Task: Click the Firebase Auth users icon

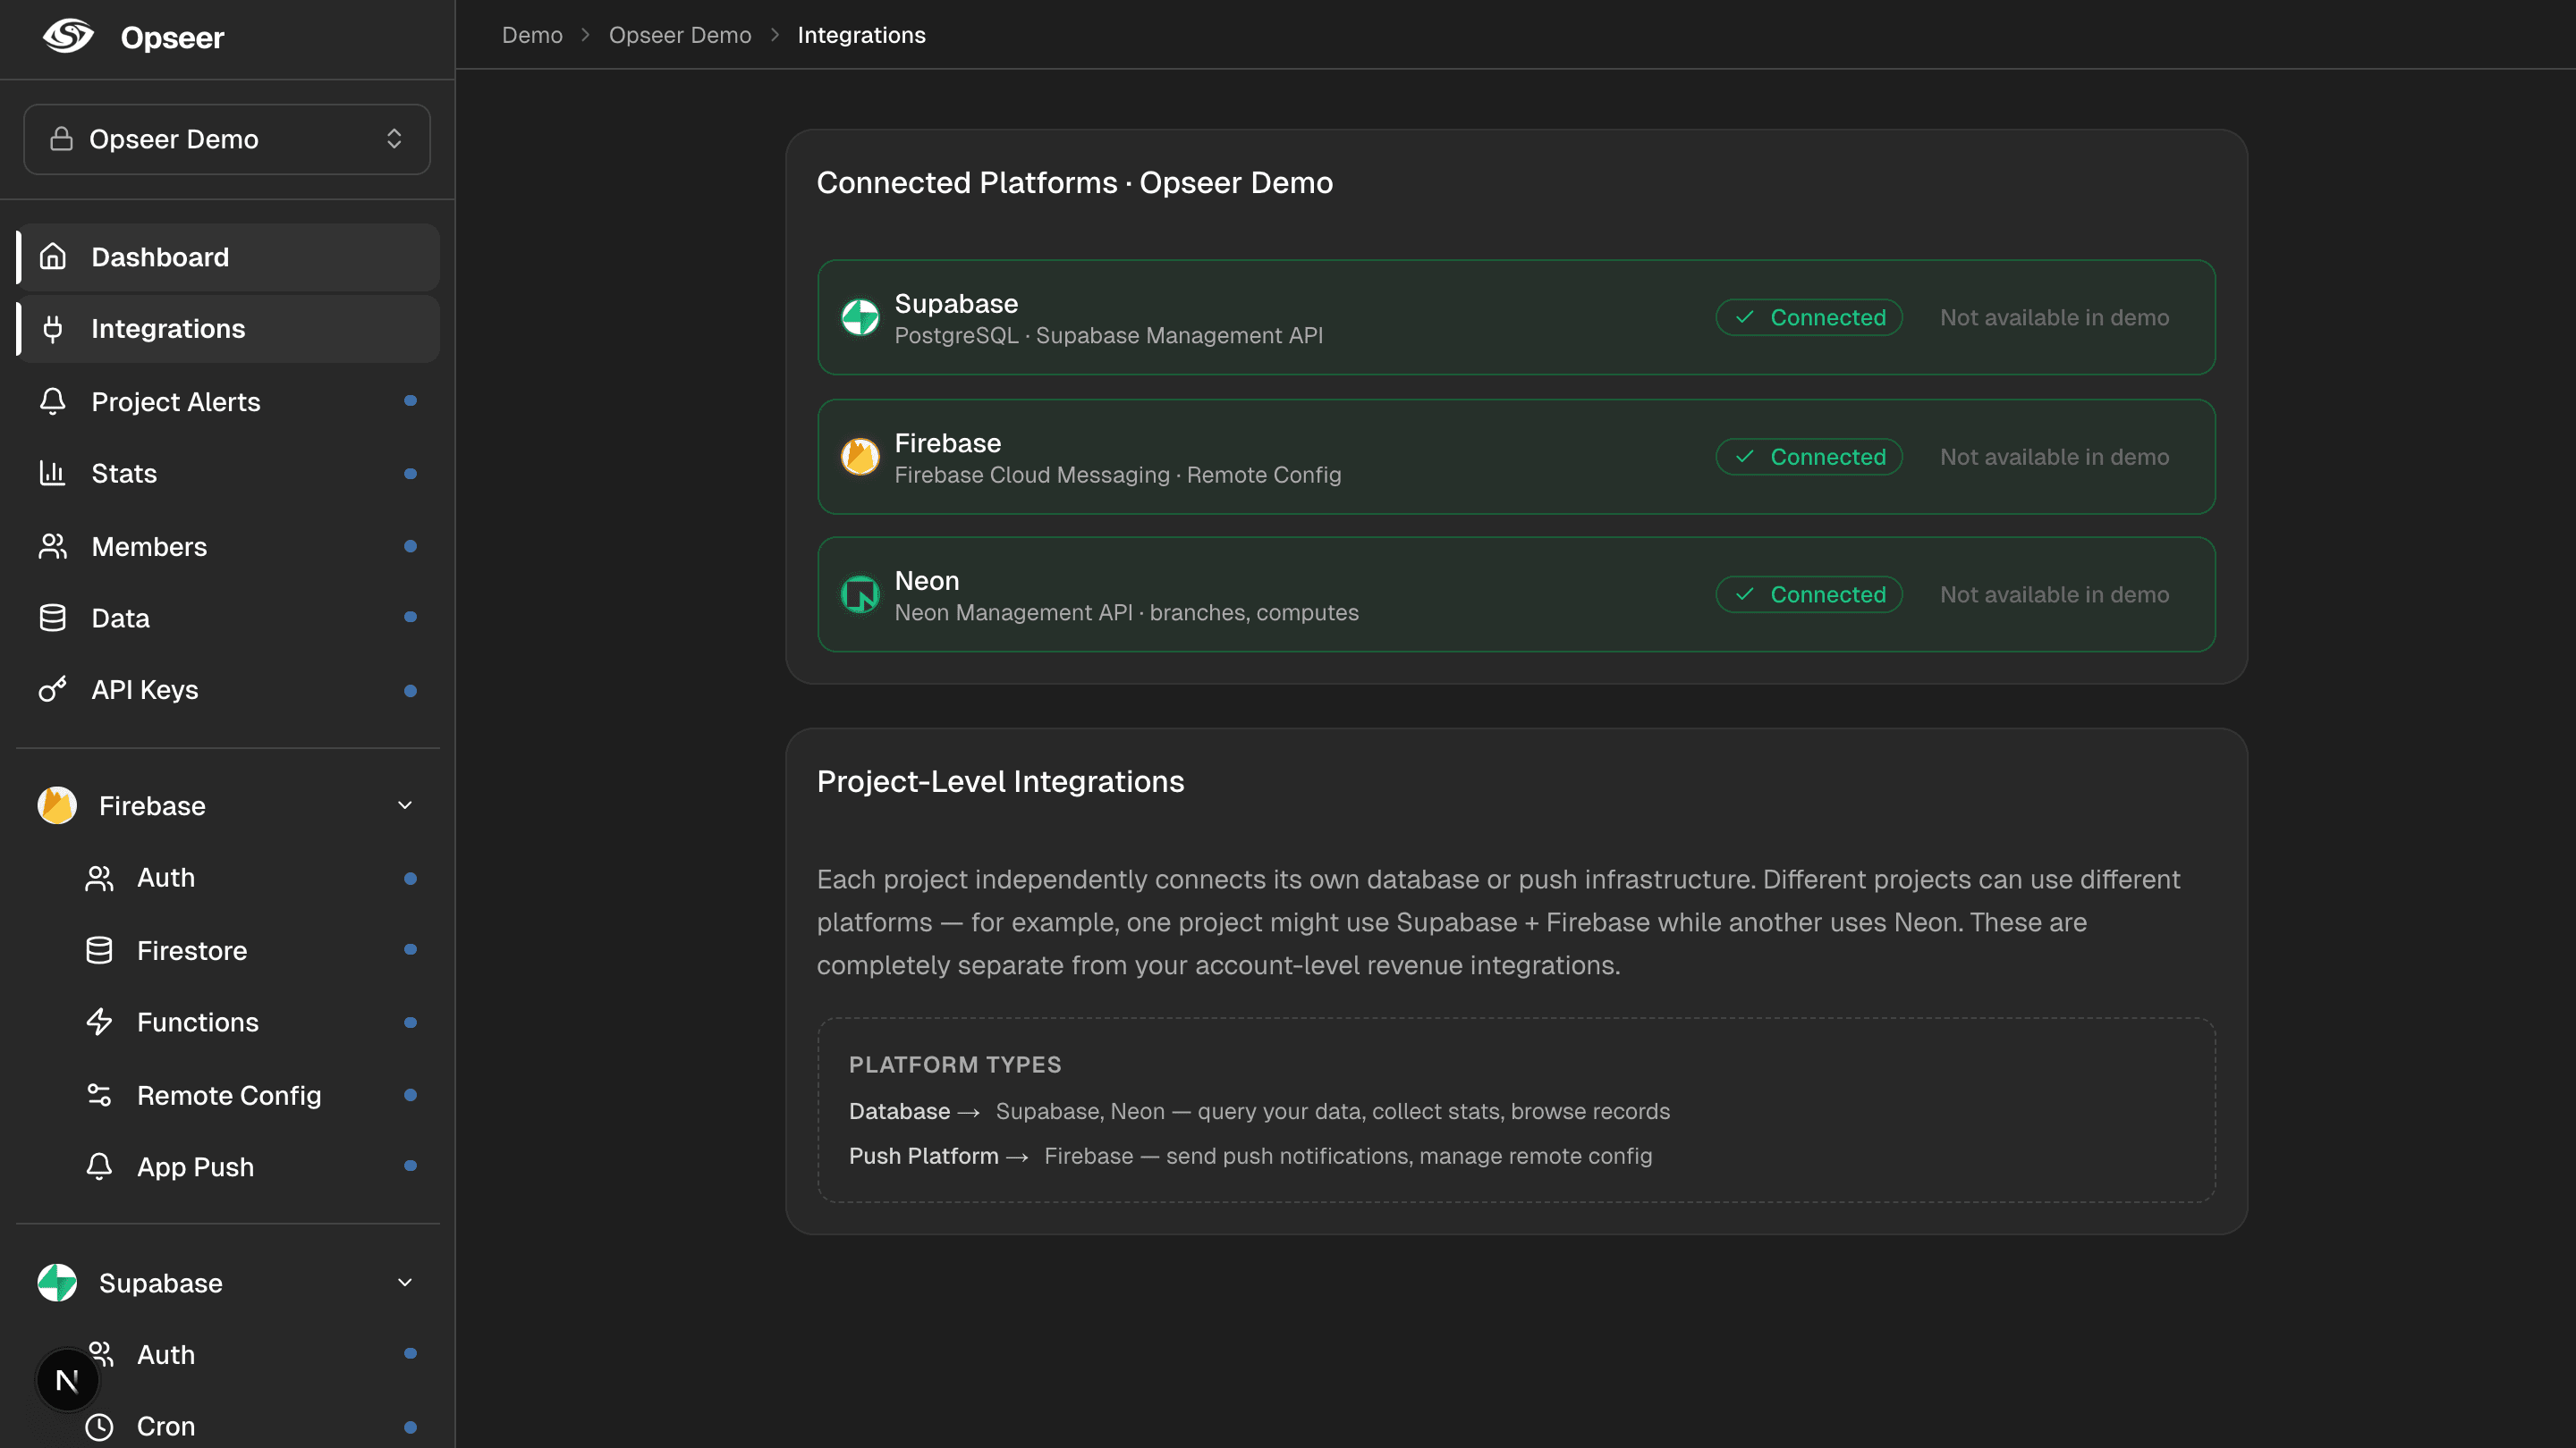Action: point(99,879)
